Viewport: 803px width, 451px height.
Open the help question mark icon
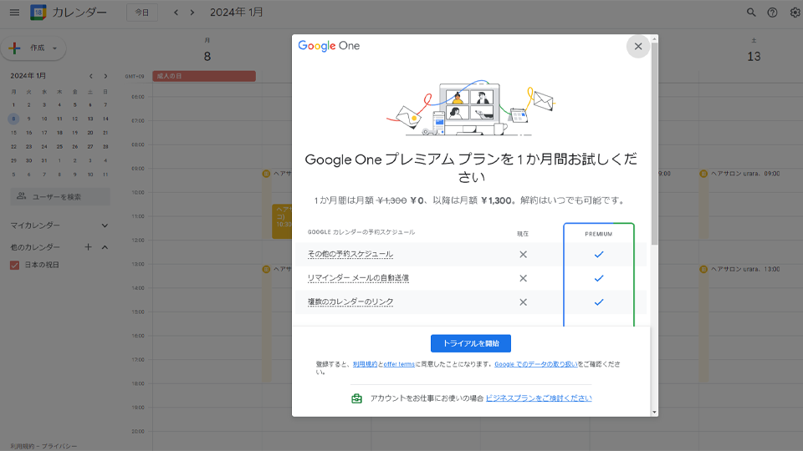(772, 13)
